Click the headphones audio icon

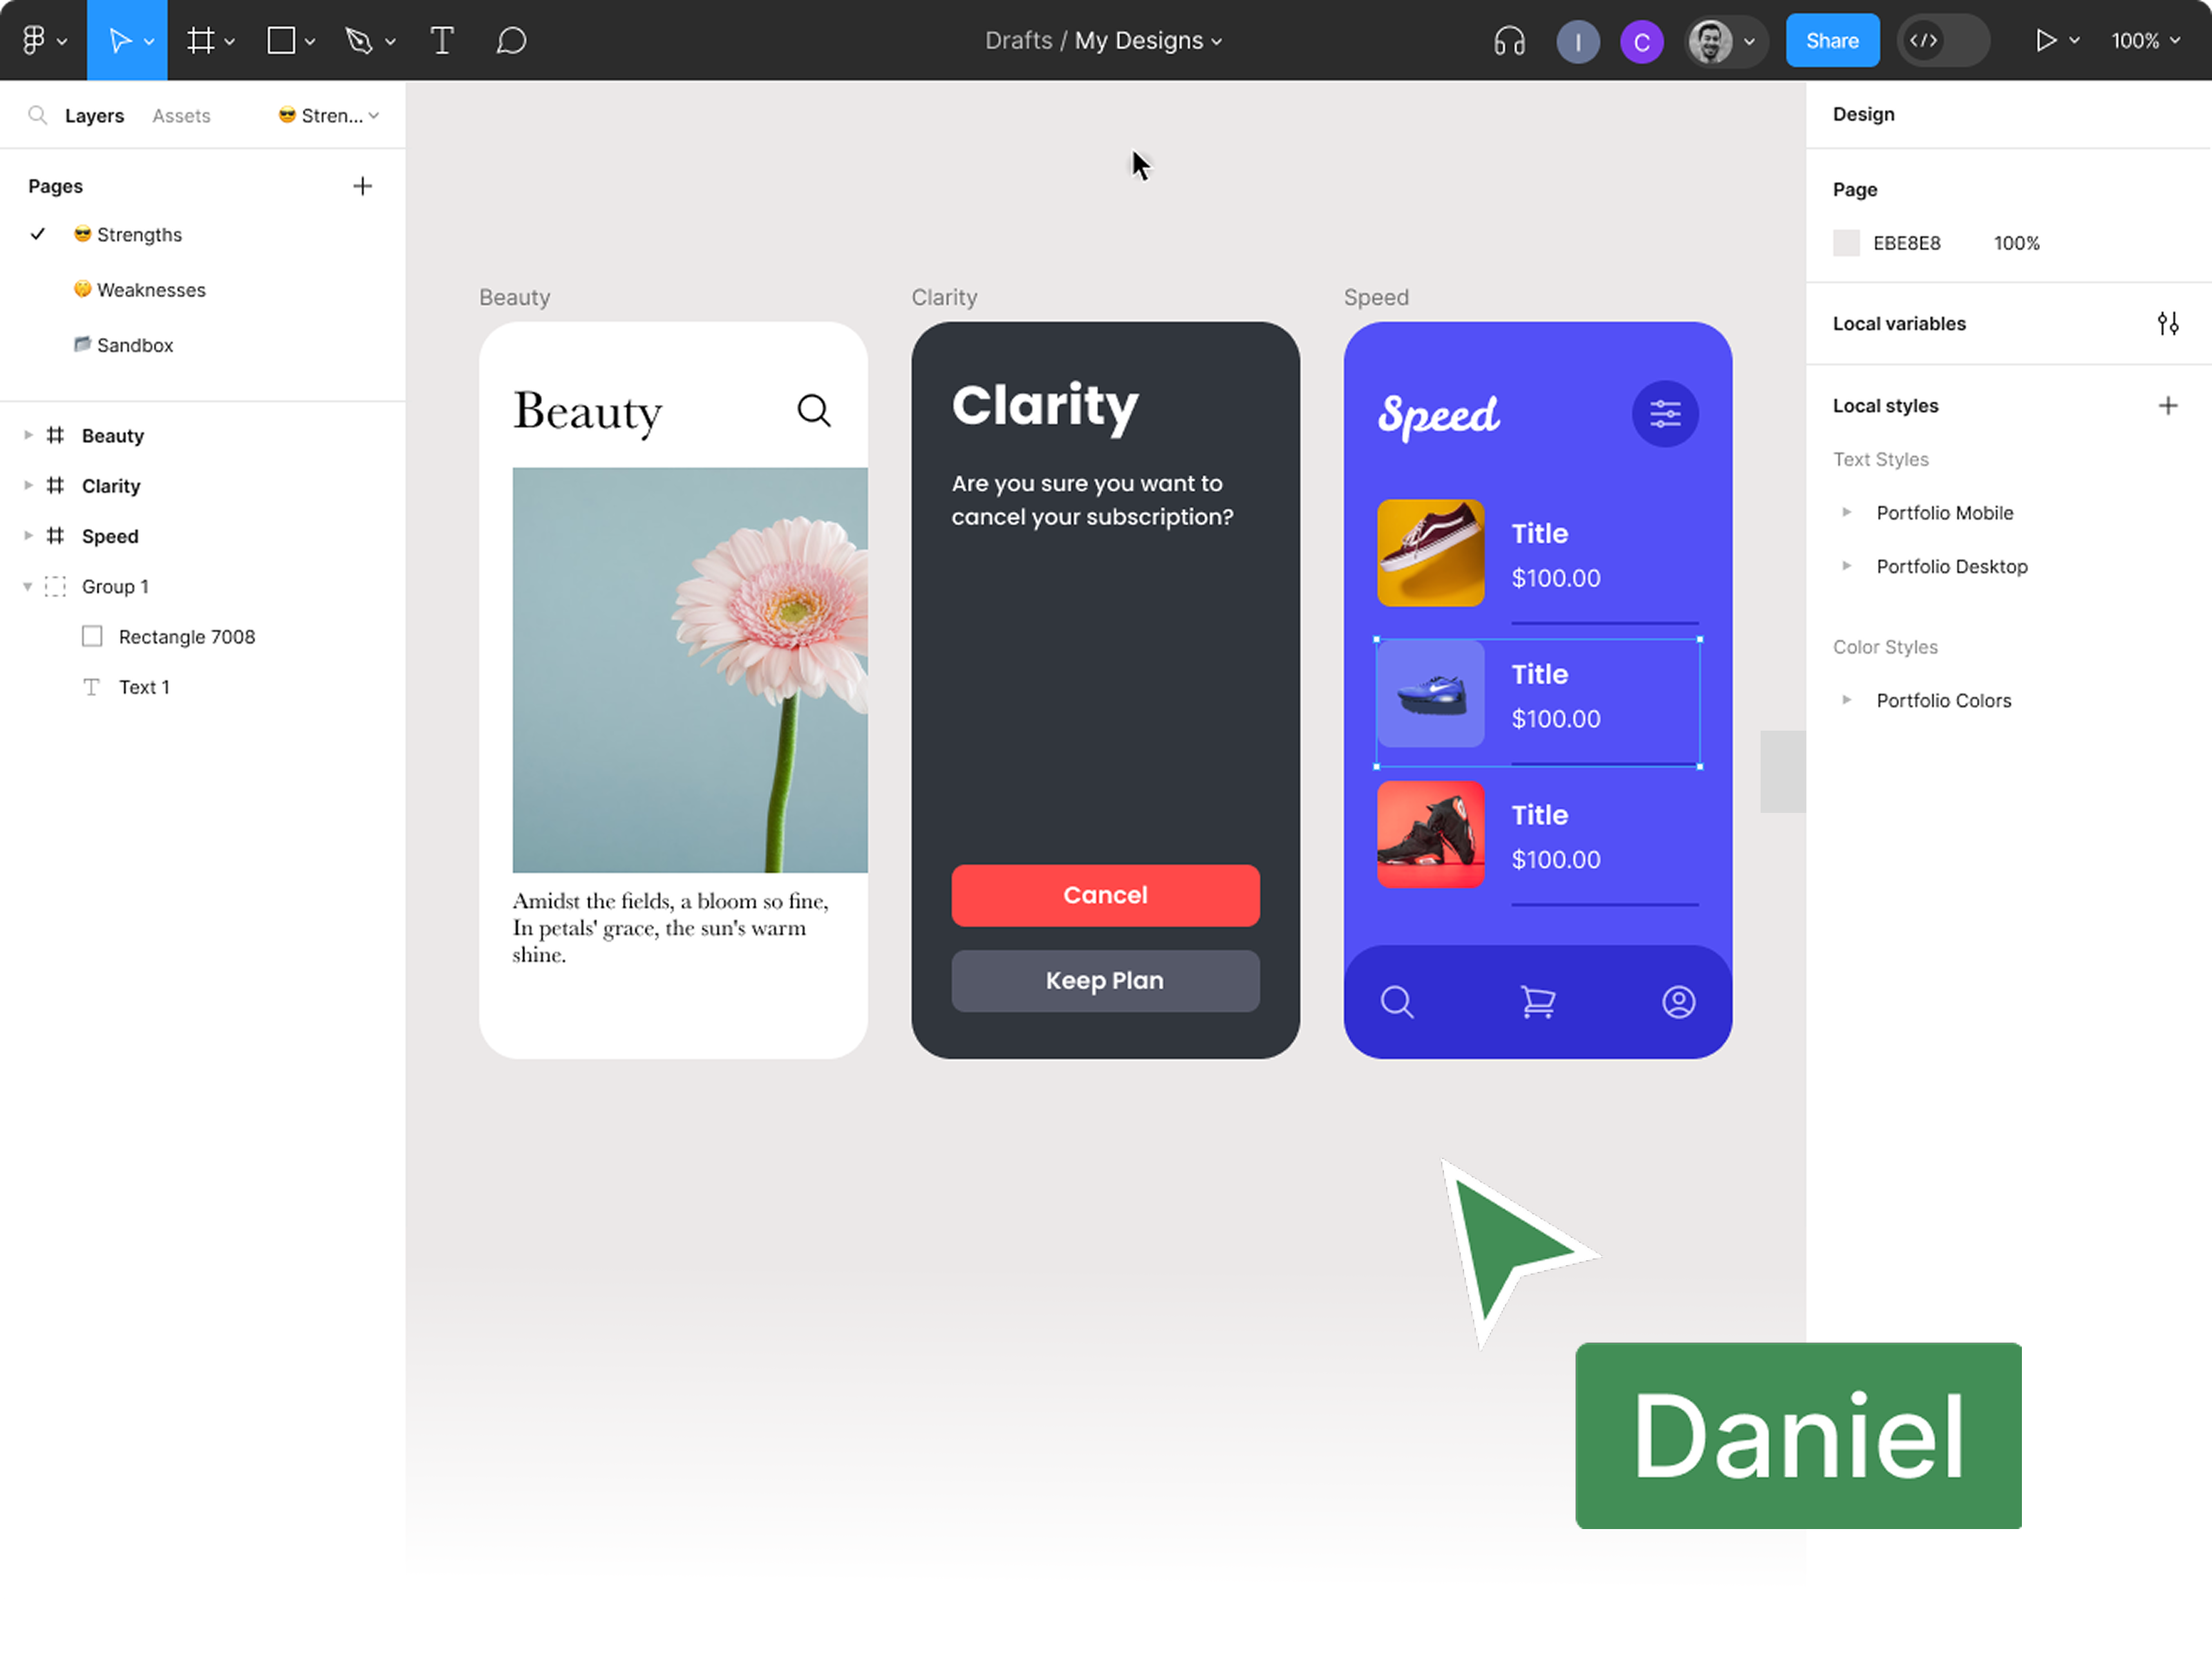(x=1509, y=41)
